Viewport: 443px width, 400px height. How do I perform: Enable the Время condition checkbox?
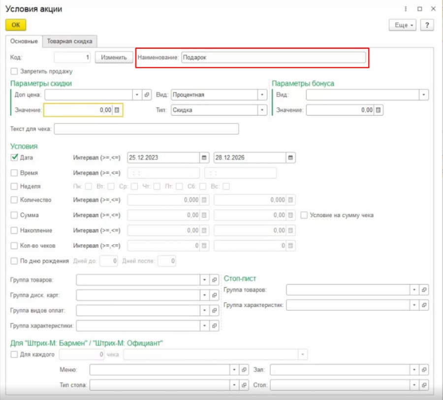[x=14, y=173]
